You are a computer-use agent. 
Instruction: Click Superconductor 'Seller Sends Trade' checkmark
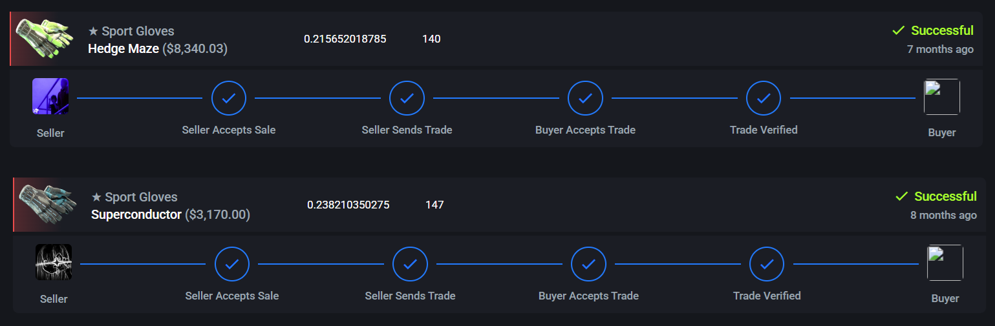pyautogui.click(x=410, y=265)
